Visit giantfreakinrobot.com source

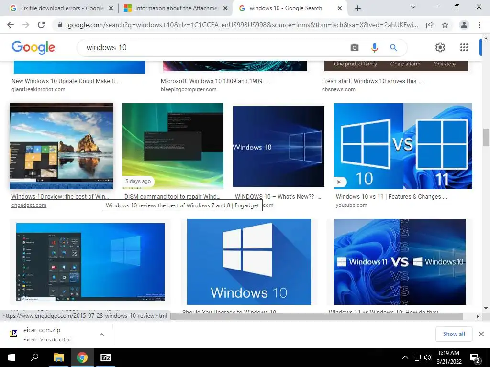tap(38, 89)
